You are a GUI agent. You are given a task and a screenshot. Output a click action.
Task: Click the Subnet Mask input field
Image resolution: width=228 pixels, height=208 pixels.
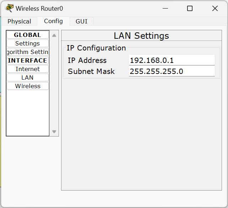click(x=172, y=71)
